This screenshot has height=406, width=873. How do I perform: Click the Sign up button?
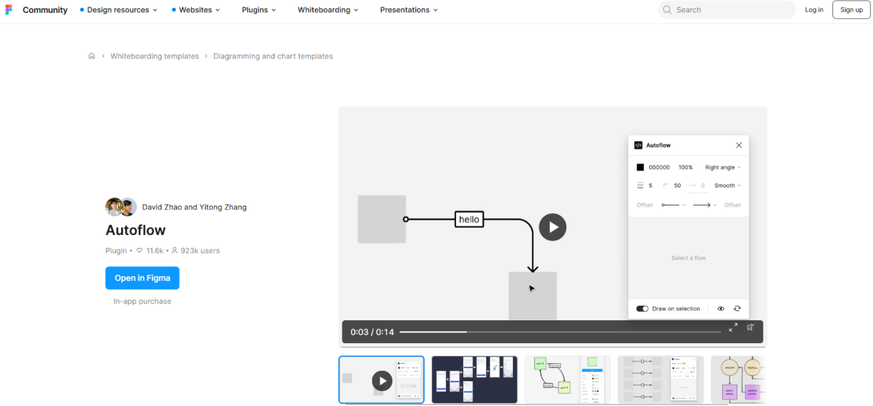851,10
